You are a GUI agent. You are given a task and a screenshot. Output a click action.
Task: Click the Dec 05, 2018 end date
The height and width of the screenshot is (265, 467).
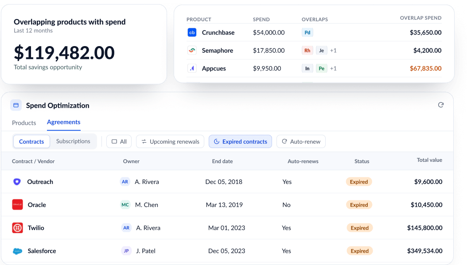point(224,182)
